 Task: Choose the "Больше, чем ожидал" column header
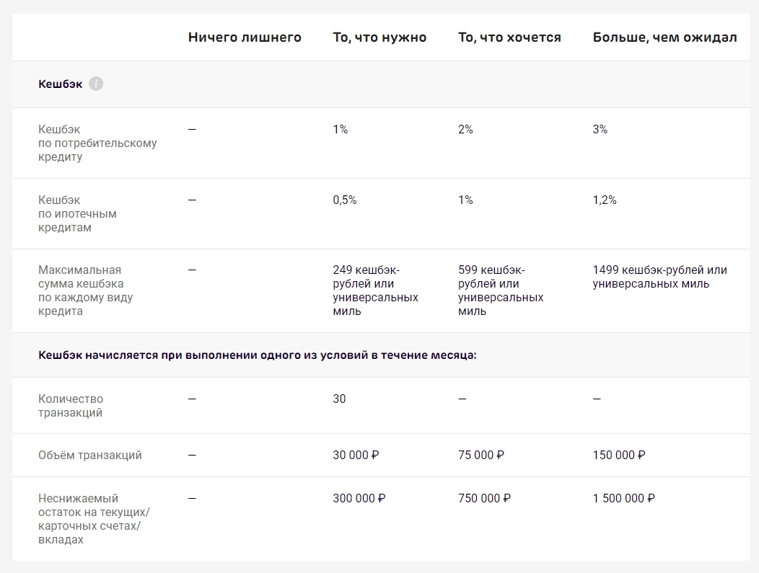point(664,37)
